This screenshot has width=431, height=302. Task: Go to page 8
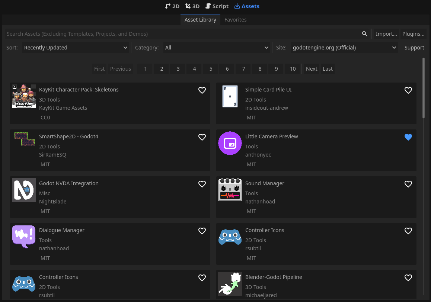pyautogui.click(x=260, y=69)
